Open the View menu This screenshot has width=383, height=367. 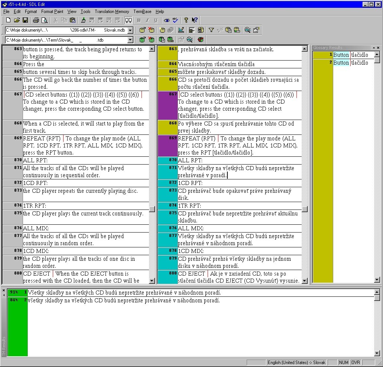[x=72, y=12]
